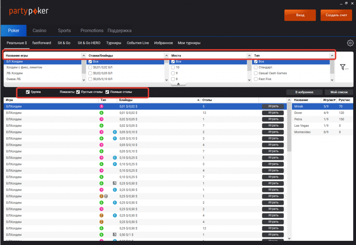Click the В избранное button
The image size is (356, 245).
(x=304, y=92)
